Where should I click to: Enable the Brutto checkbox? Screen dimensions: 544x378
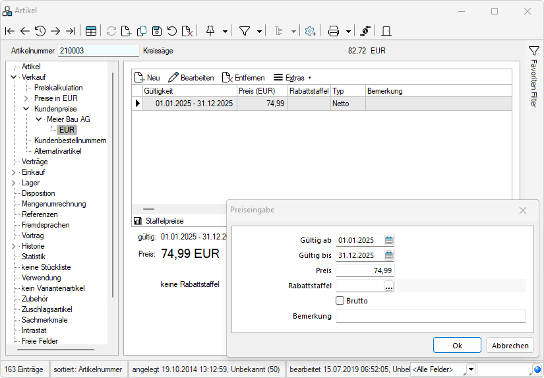pyautogui.click(x=340, y=301)
